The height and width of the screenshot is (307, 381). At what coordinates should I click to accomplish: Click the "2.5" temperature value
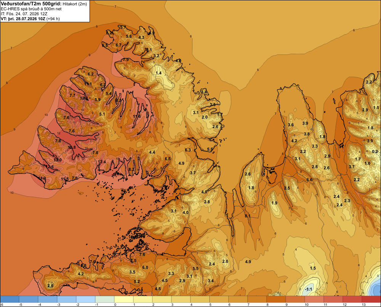click(287, 188)
